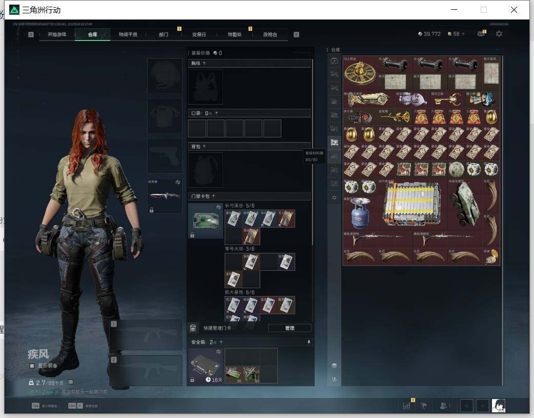The height and width of the screenshot is (418, 534).
Task: Add teammate using first plus slot
Action: [x=466, y=406]
